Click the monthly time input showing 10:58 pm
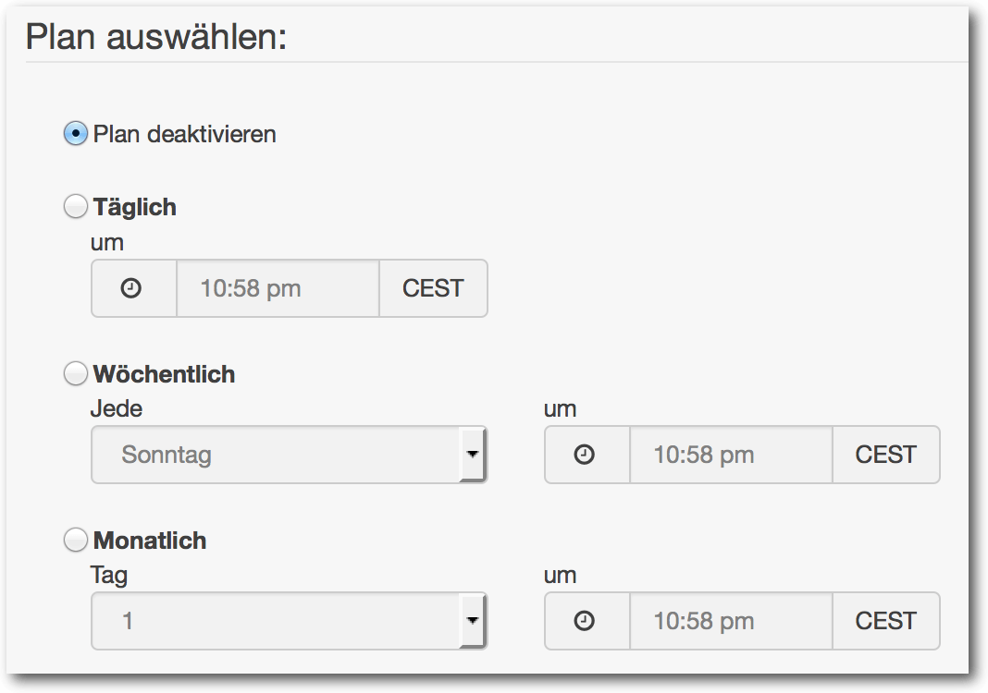Viewport: 988px width, 693px height. (731, 621)
